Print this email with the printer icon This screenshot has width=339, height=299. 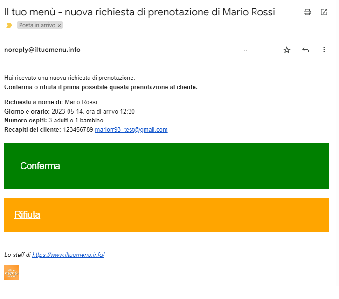click(307, 13)
